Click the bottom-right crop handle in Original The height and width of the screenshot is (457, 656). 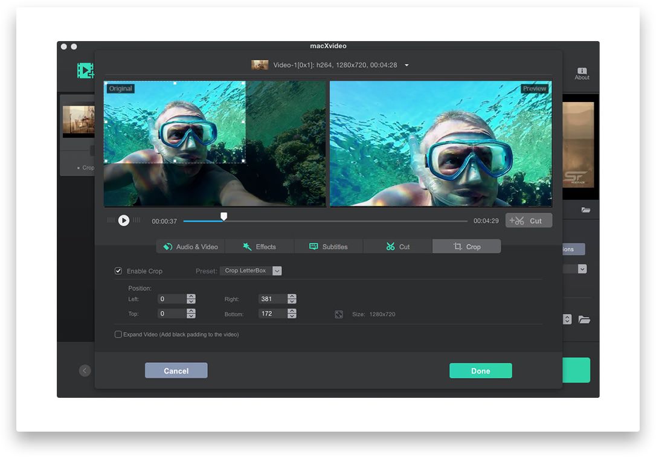243,161
